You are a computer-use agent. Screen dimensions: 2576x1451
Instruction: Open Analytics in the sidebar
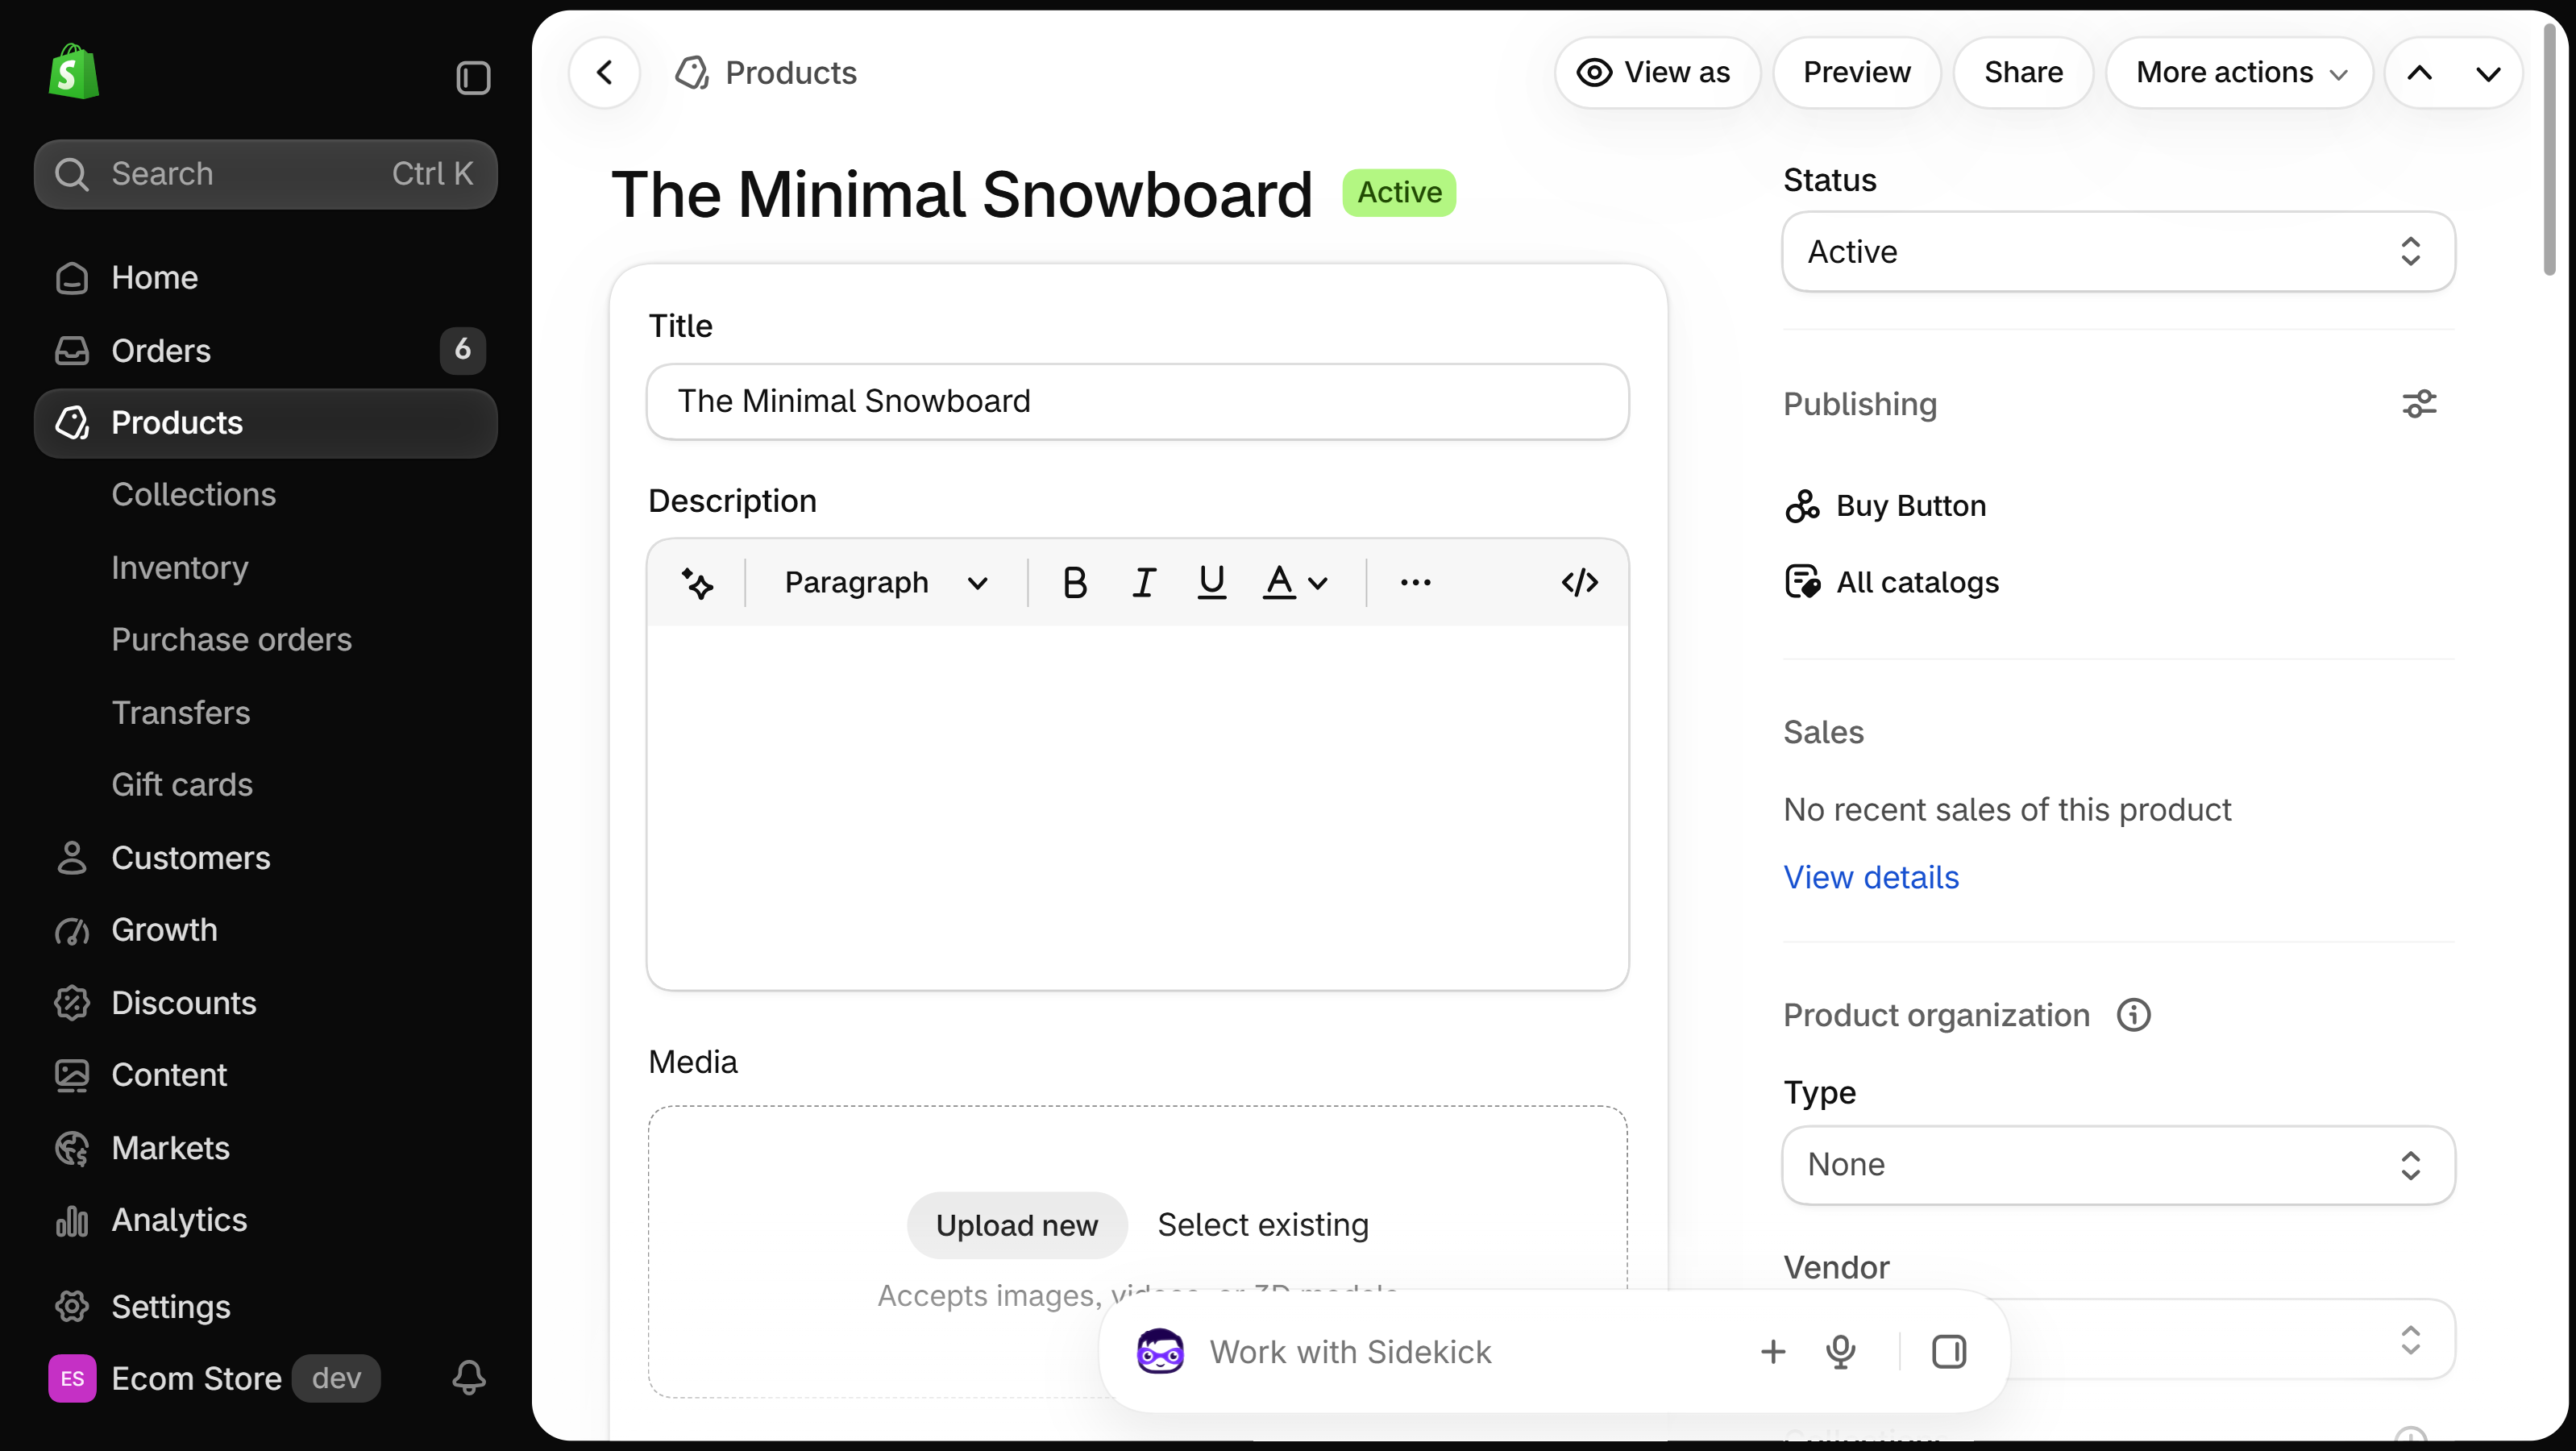click(x=265, y=1220)
